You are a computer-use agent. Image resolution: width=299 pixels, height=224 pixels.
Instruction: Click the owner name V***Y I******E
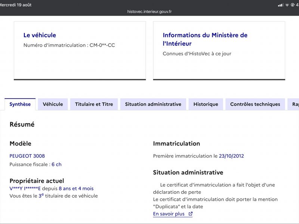pyautogui.click(x=25, y=189)
